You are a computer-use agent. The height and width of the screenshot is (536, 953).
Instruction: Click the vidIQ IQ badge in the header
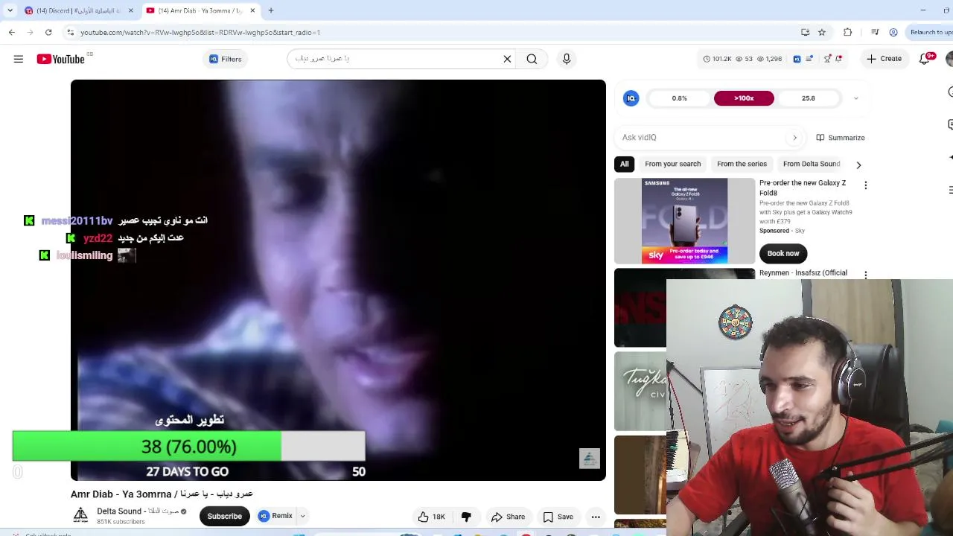tap(797, 59)
